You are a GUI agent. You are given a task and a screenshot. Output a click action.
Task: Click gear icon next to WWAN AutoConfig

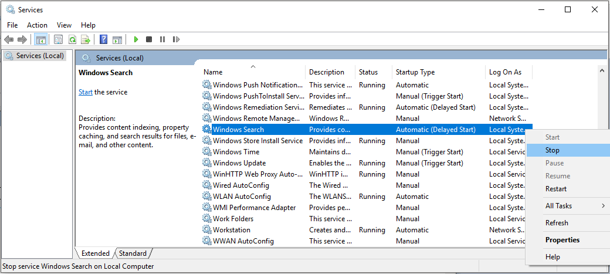207,241
